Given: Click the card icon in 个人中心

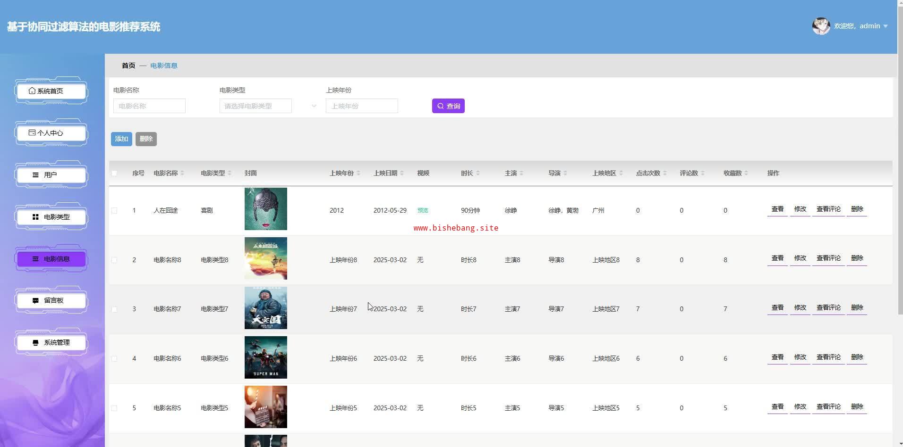Looking at the screenshot, I should (x=32, y=132).
